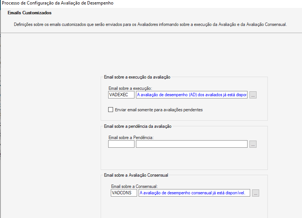
Task: Click the 'Emails Customizados' heading
Action: pos(30,13)
